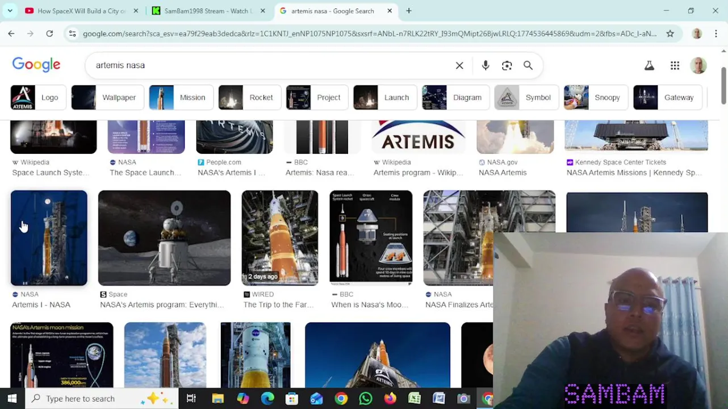This screenshot has width=728, height=409.
Task: Open the tab search dropdown arrow
Action: [10, 11]
